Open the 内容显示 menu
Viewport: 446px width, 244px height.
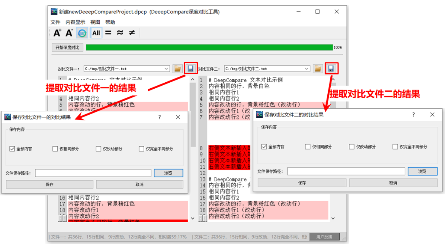click(x=75, y=22)
